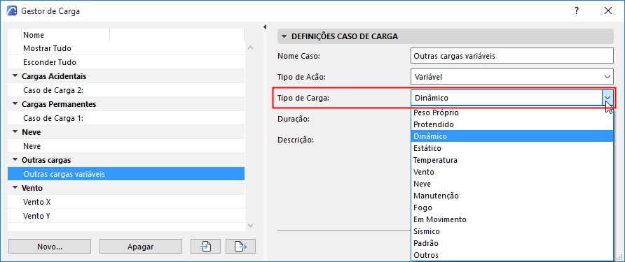Collapse the Outras cargas group
The height and width of the screenshot is (262, 625).
(x=15, y=160)
